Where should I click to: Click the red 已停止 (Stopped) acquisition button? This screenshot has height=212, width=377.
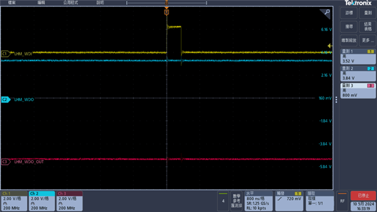click(x=363, y=196)
